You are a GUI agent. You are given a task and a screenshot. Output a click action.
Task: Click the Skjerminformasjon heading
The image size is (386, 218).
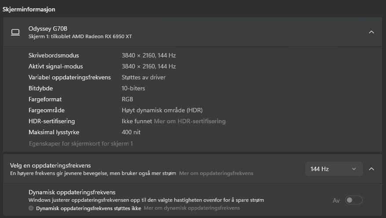[29, 9]
